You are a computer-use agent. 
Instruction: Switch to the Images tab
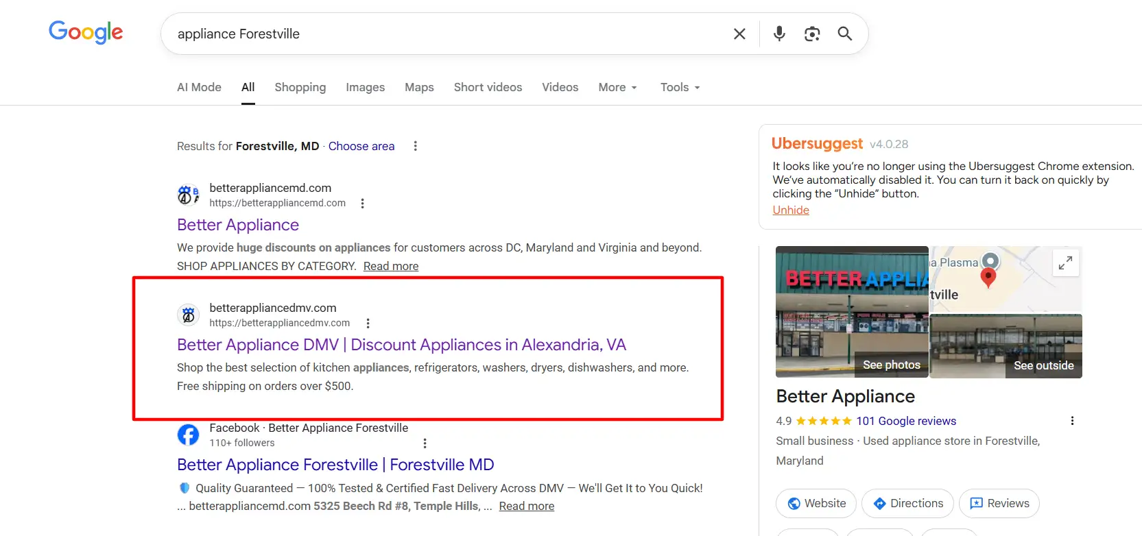click(x=365, y=87)
